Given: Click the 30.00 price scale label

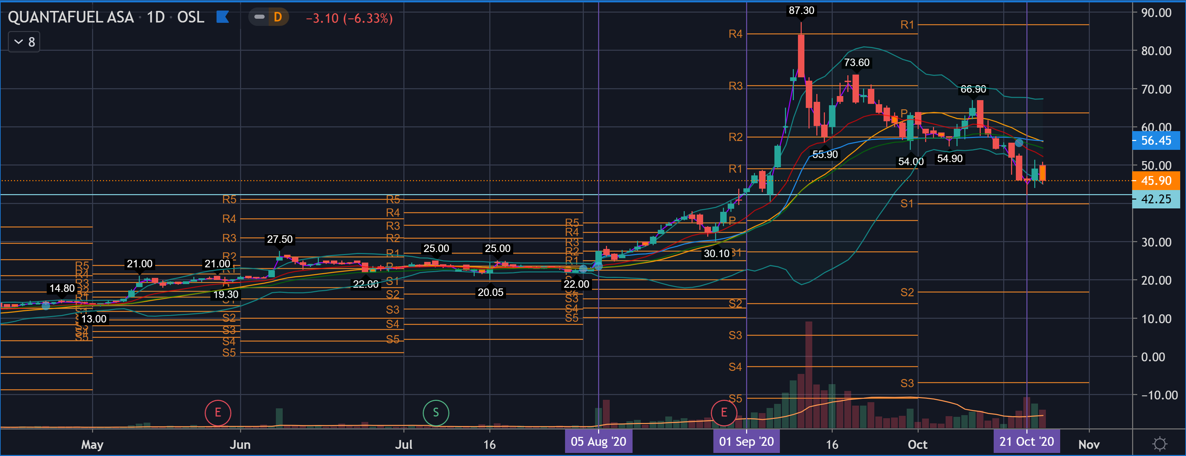Looking at the screenshot, I should 1156,242.
